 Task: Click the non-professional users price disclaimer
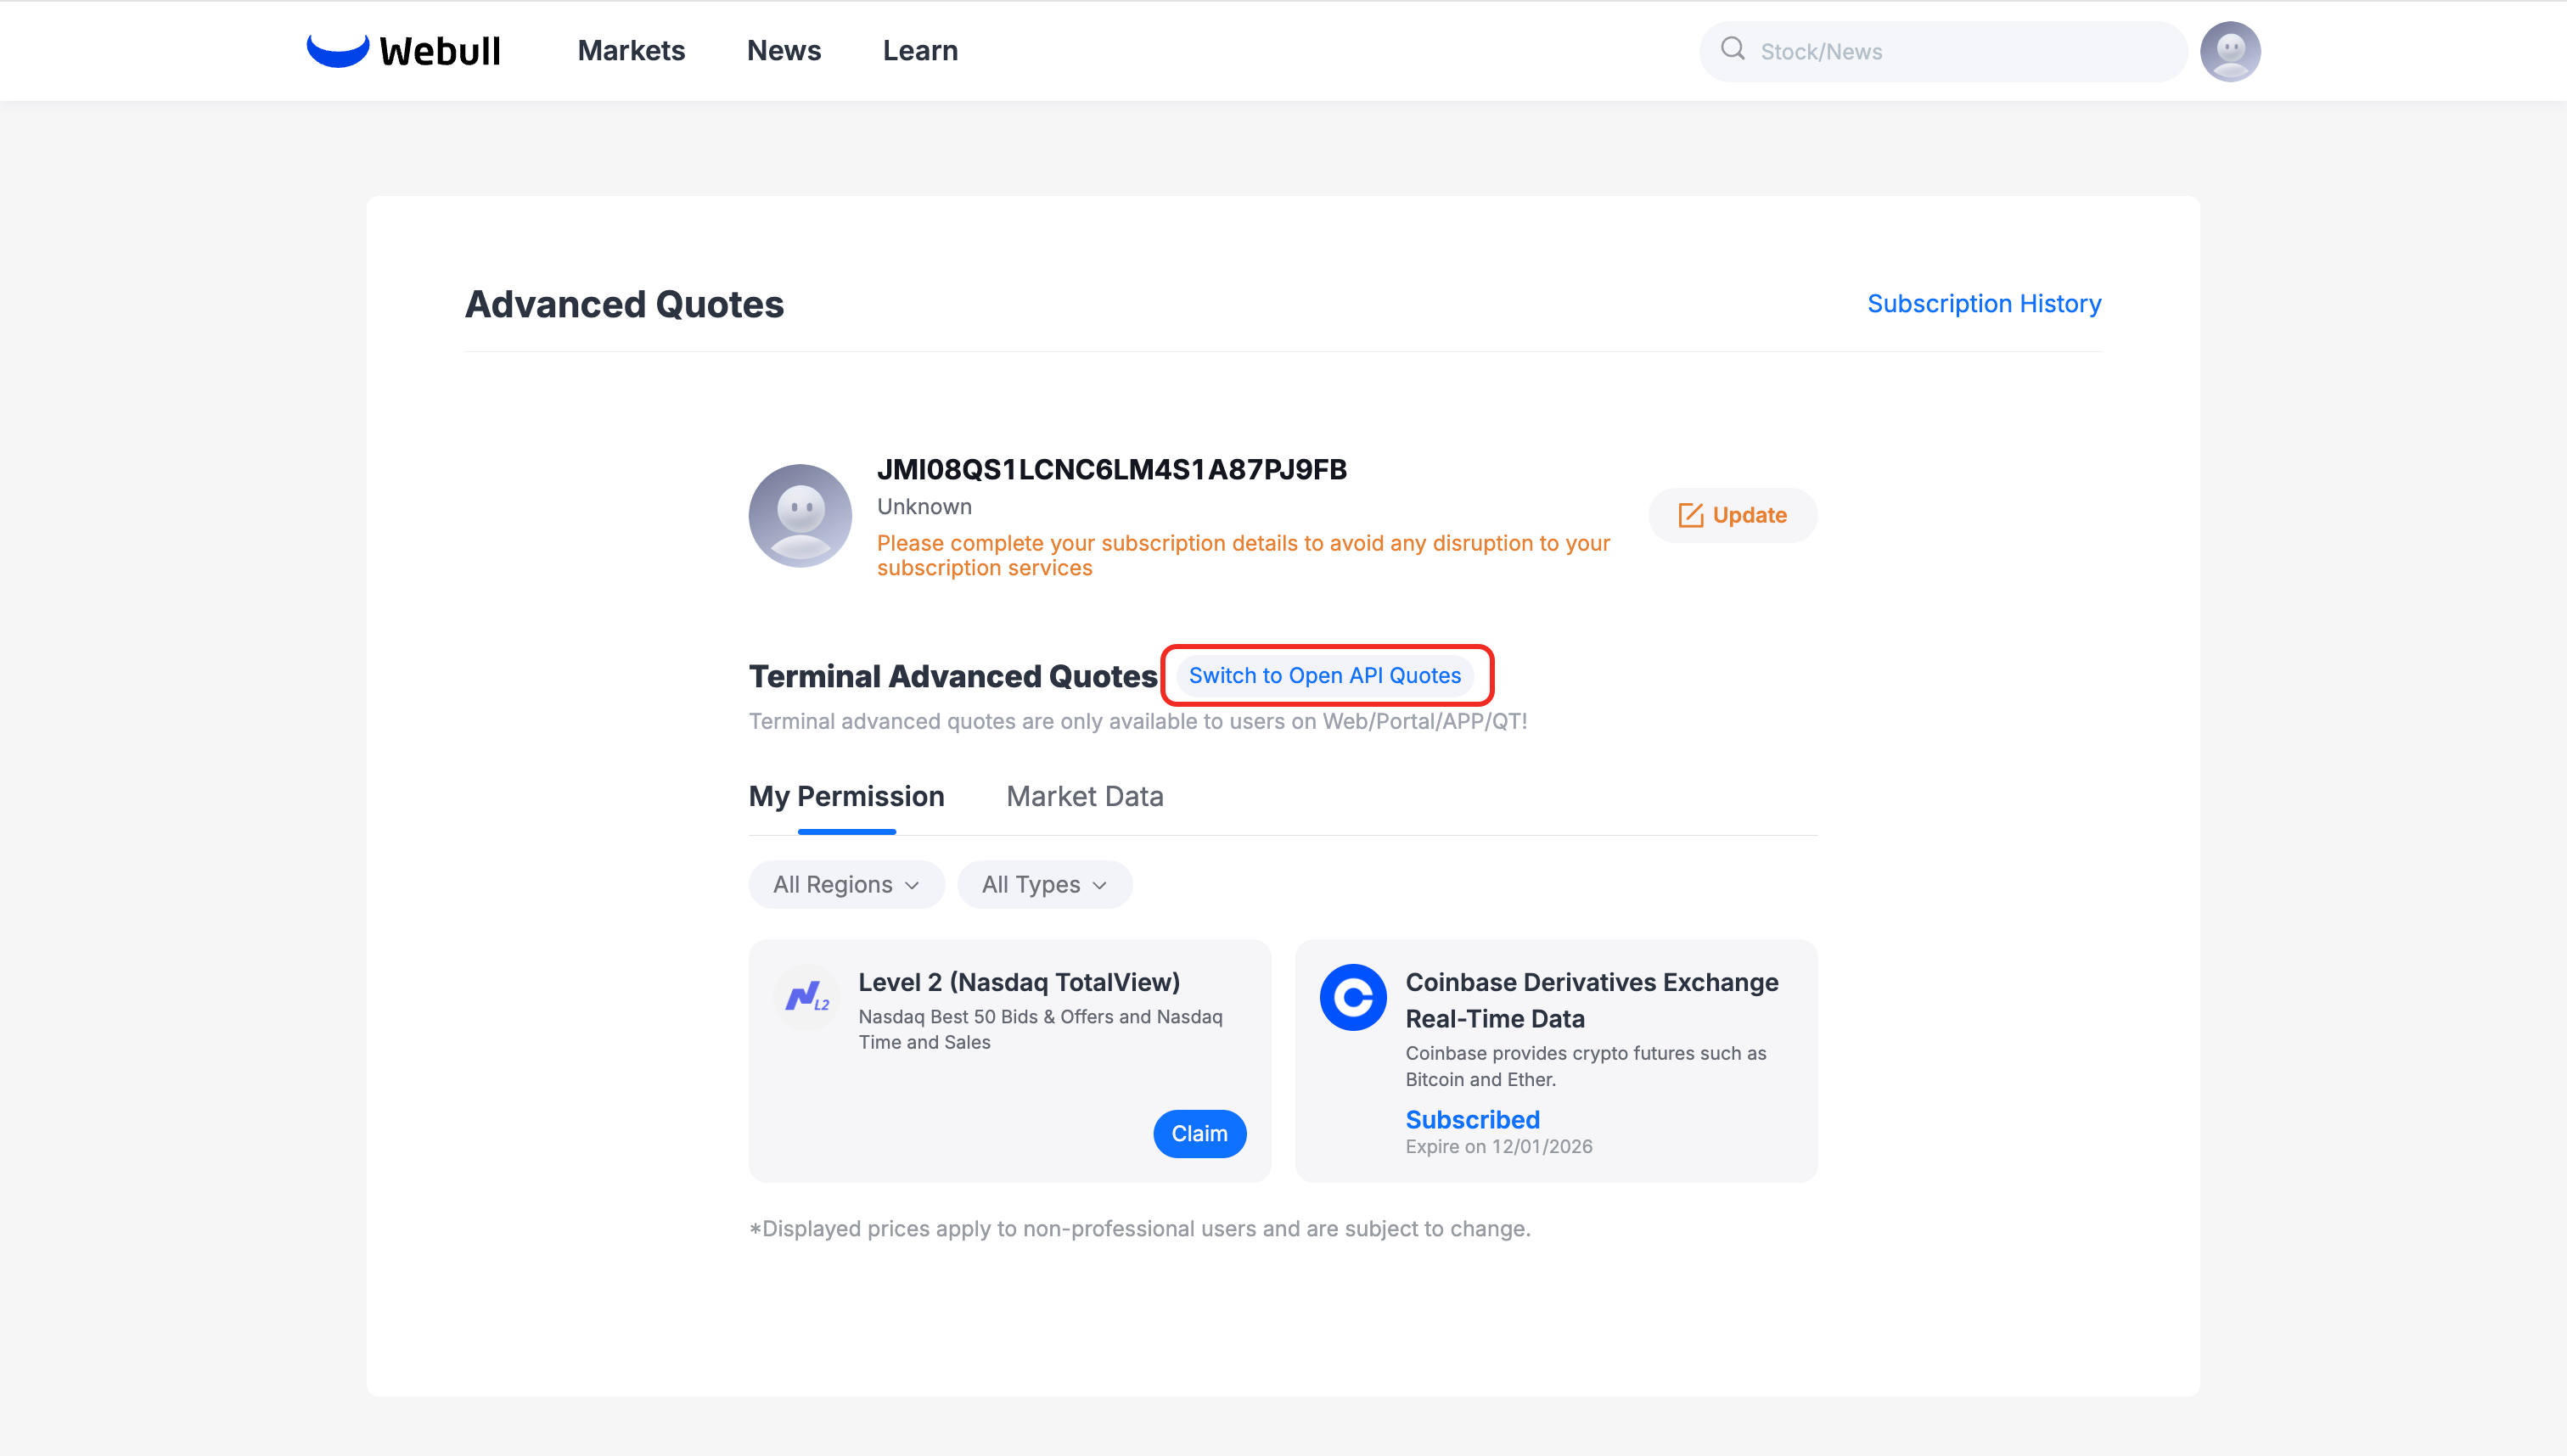[x=1139, y=1228]
